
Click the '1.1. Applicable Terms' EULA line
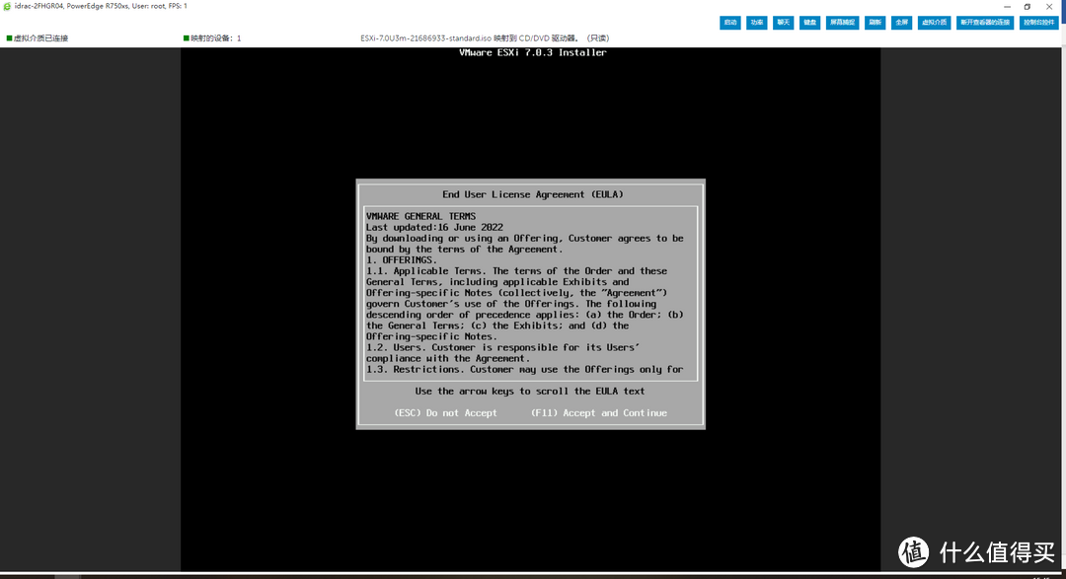point(516,270)
